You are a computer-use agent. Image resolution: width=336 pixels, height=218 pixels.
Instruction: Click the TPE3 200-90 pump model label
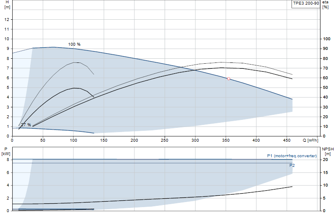point(306,3)
